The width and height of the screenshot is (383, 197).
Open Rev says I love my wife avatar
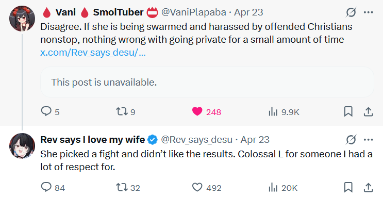point(22,145)
